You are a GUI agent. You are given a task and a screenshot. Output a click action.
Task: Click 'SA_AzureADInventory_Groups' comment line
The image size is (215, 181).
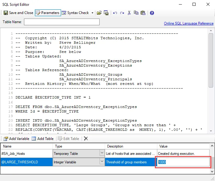point(69,75)
